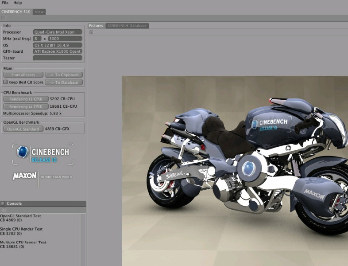The width and height of the screenshot is (348, 266).
Task: Select the Pictures tab
Action: pyautogui.click(x=96, y=26)
